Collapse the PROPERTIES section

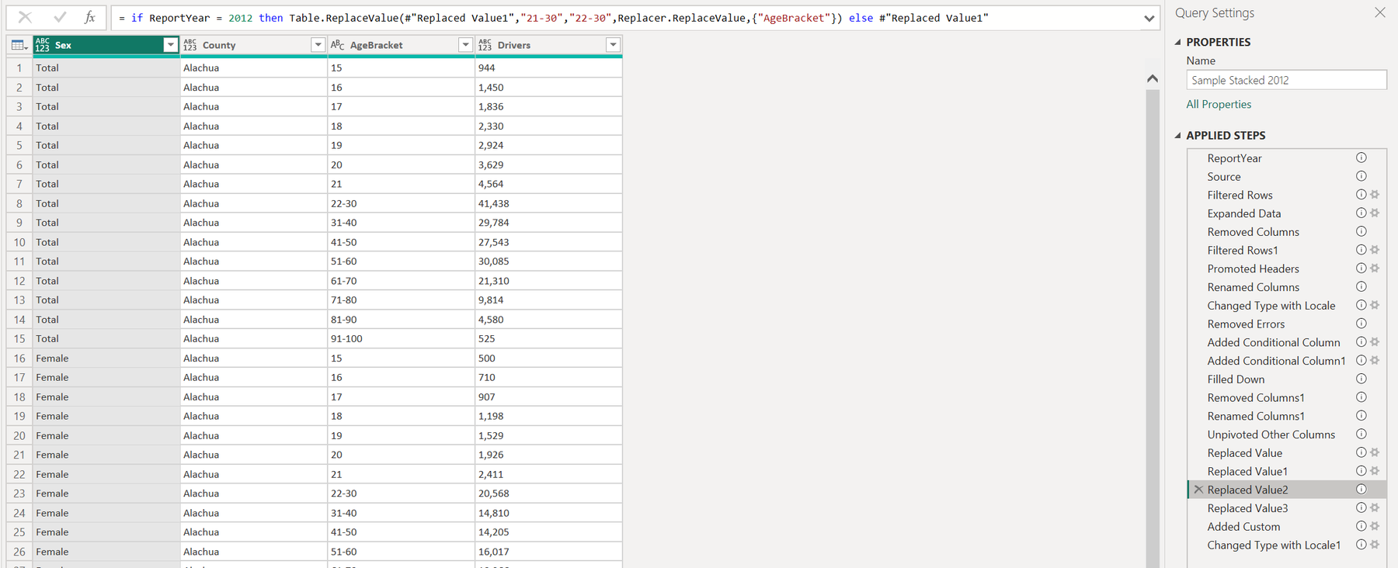(1178, 42)
